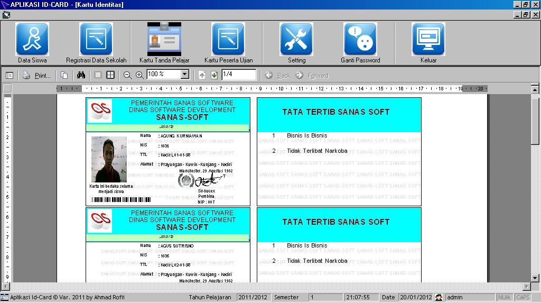541x303 pixels.
Task: Open Registrasi Data Sekolah
Action: pyautogui.click(x=96, y=43)
